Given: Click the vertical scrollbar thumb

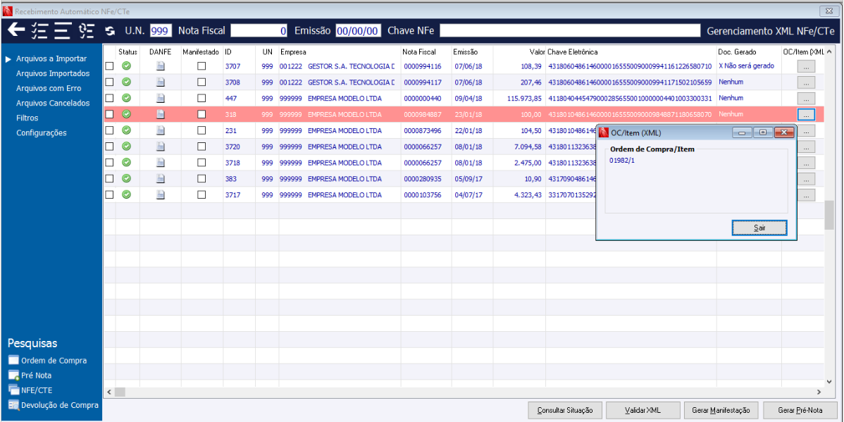Looking at the screenshot, I should (x=829, y=216).
